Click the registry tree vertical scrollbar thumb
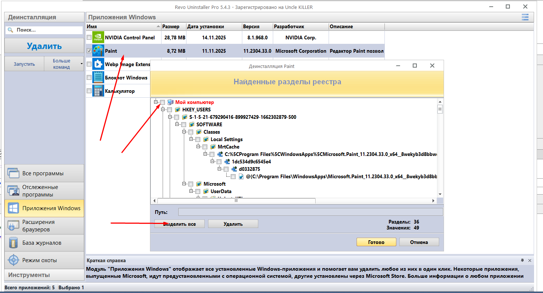Screen dimensions: 543x293 [x=440, y=109]
